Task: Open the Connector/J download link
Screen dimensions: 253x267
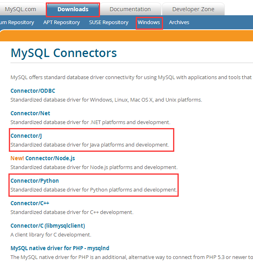Action: pyautogui.click(x=26, y=136)
